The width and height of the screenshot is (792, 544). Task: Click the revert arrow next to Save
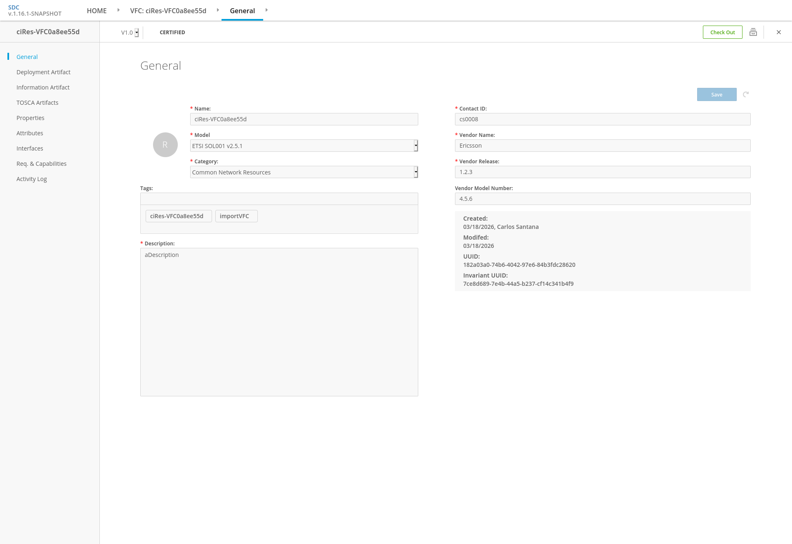click(x=746, y=94)
